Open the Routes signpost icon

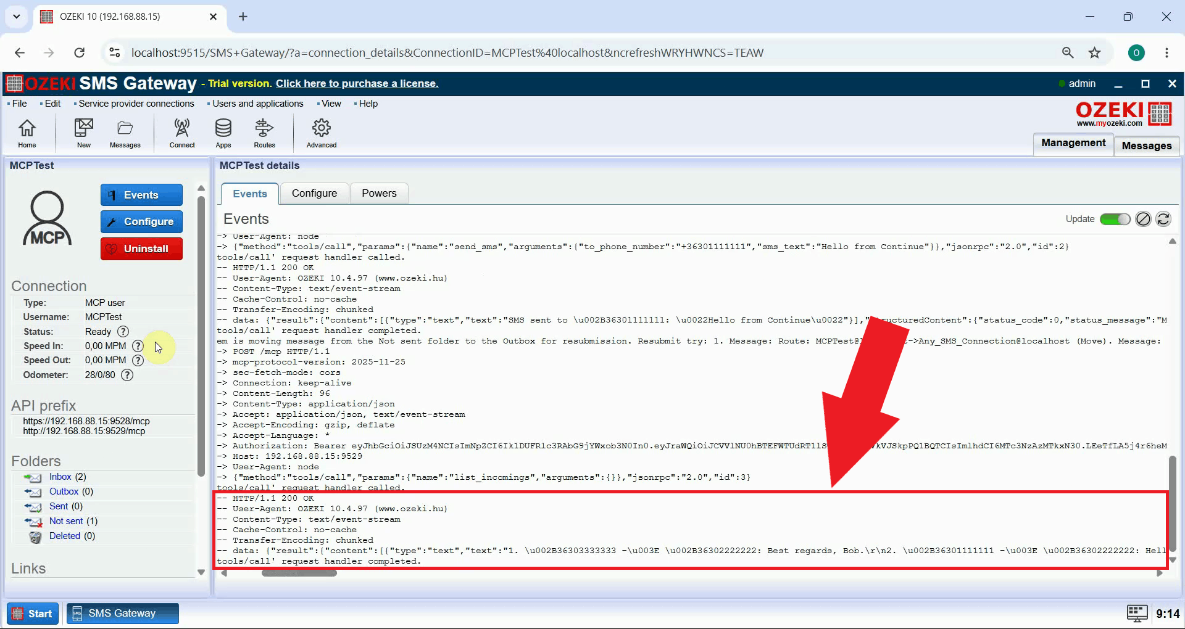264,133
